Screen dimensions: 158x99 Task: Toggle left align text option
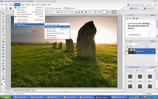tap(76, 12)
